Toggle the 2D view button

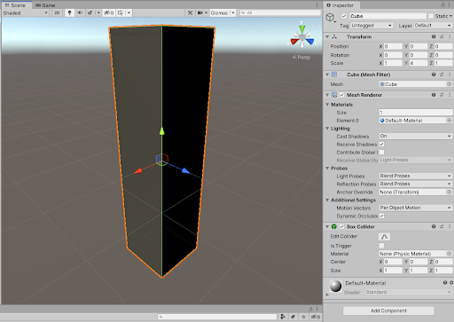coord(57,12)
